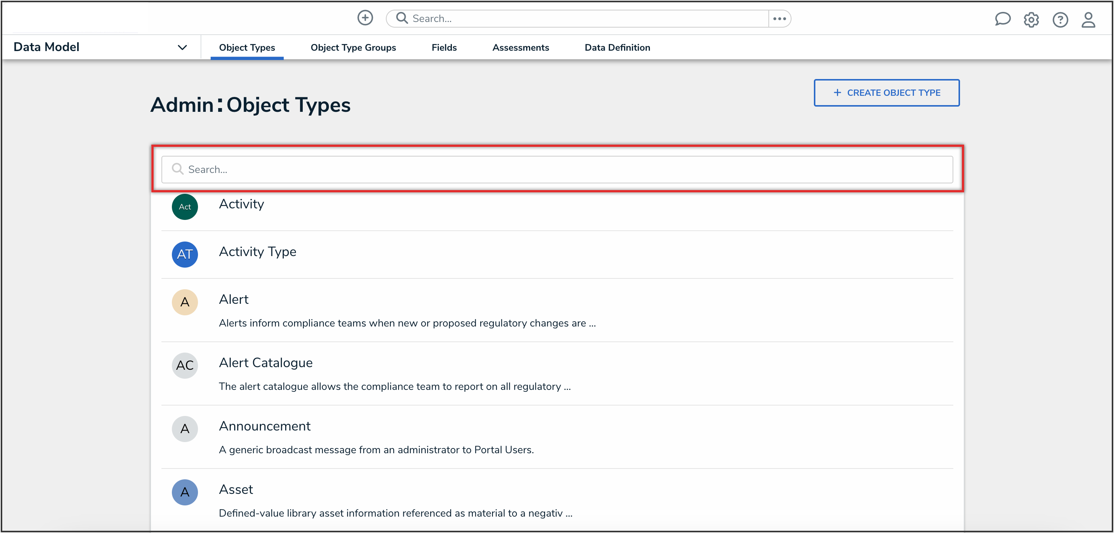
Task: Click the plus create-new icon in header
Action: [365, 18]
